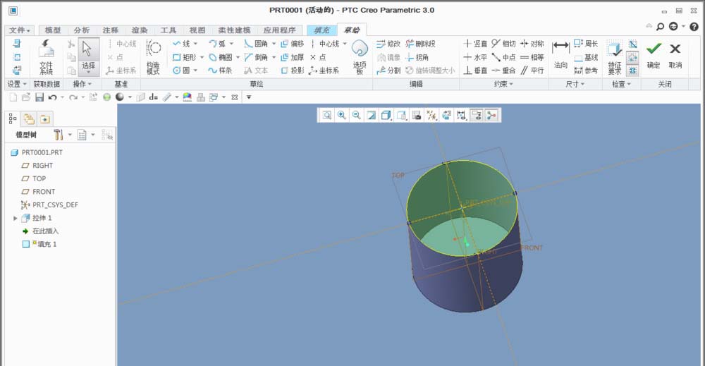Click the 拐角 (Corner) edit tool
Viewport: 705px width, 366px height.
coord(417,57)
